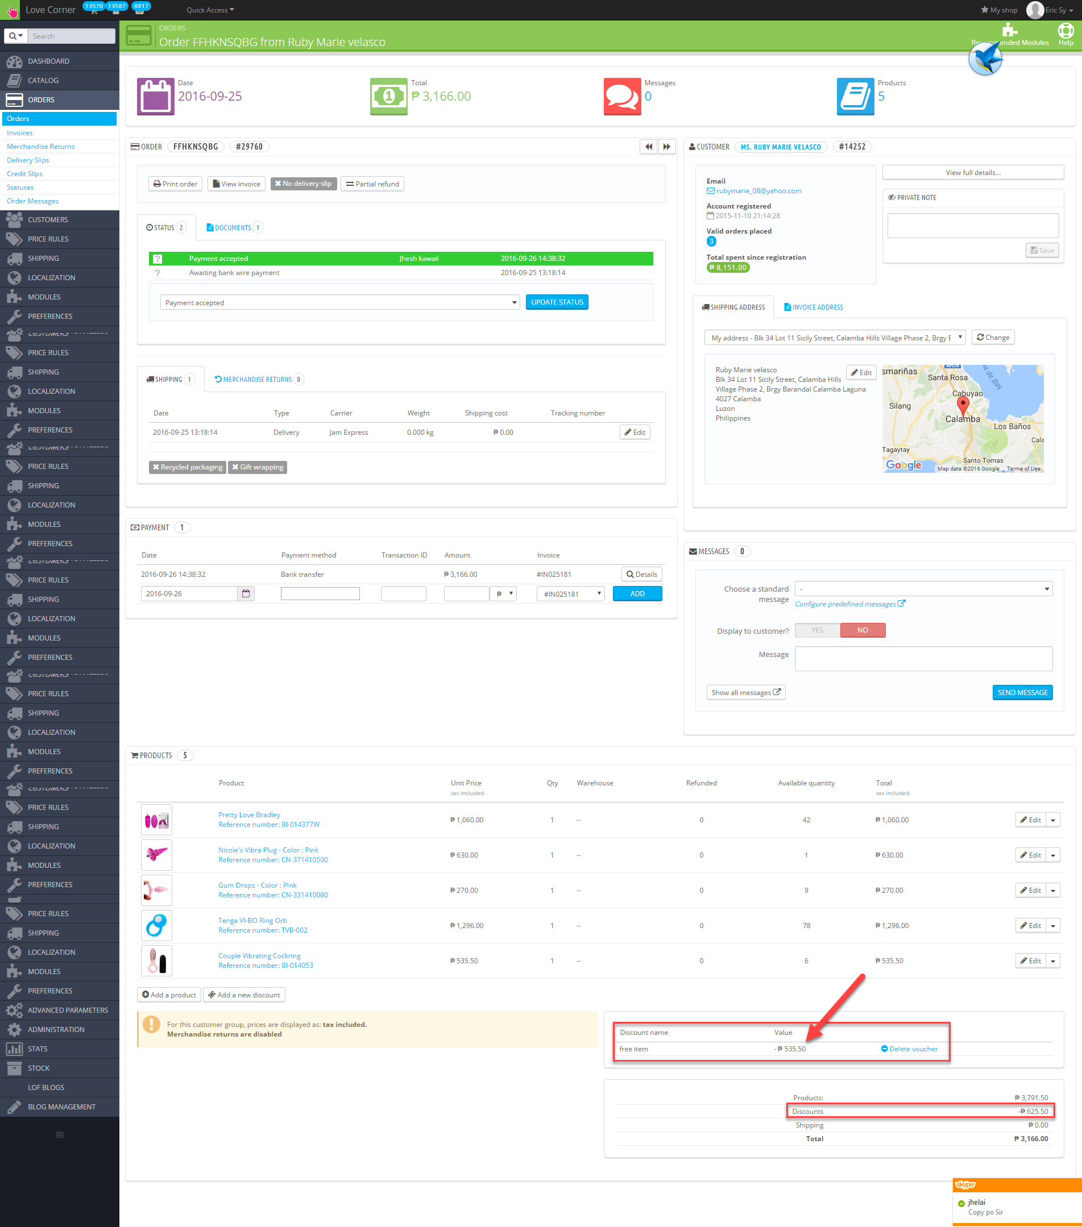Click the Update Status button

[557, 302]
